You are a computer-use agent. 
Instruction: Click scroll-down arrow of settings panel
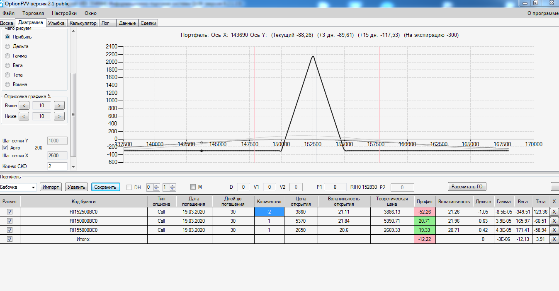73,167
